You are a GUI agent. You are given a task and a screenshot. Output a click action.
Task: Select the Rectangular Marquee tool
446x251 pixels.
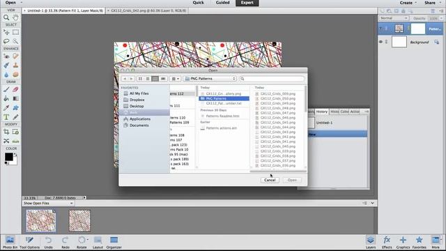[x=15, y=32]
